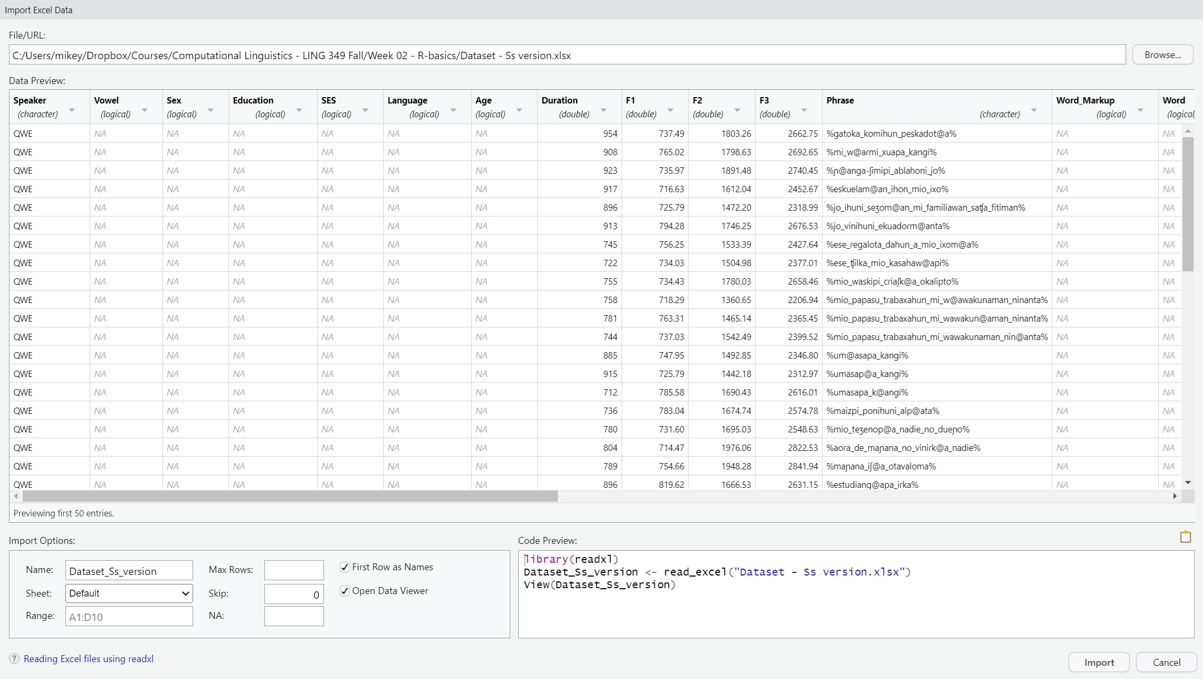Uncheck First Row as Names

[345, 567]
